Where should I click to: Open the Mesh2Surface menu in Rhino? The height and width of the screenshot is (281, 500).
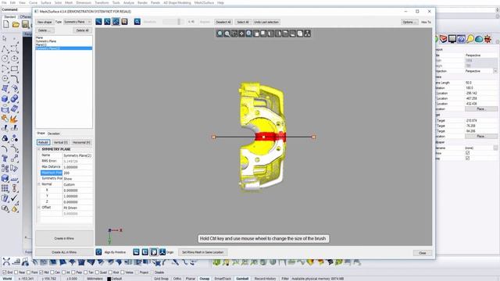[x=204, y=2]
